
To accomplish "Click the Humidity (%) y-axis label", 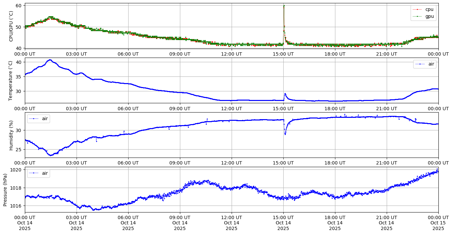I will point(11,135).
